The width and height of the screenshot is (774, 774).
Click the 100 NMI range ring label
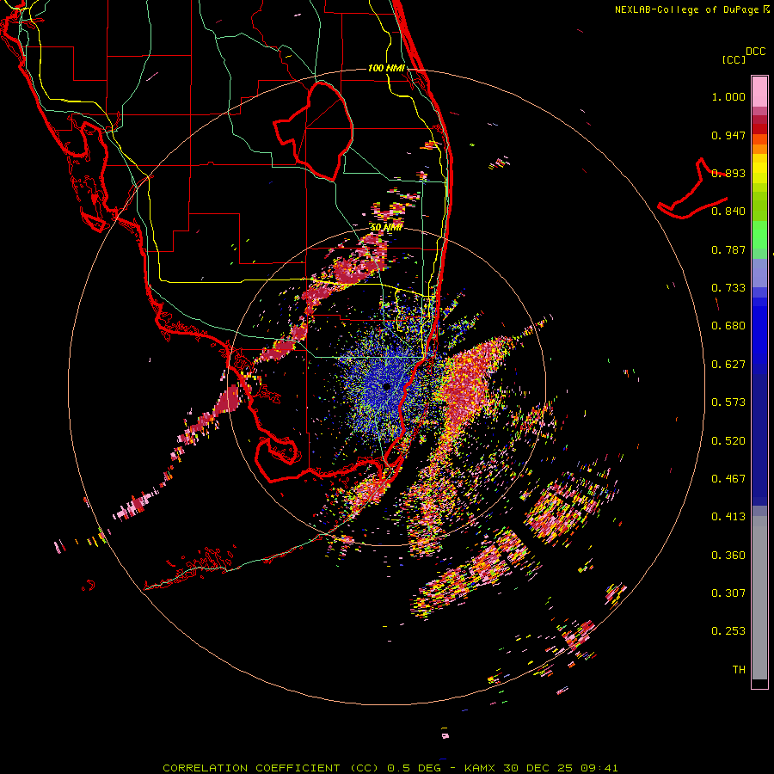pyautogui.click(x=386, y=68)
